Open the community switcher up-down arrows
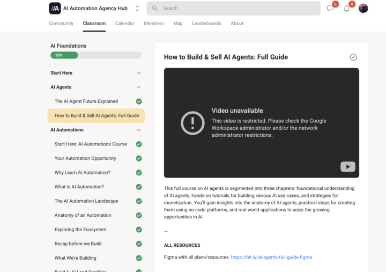The height and width of the screenshot is (272, 386). point(137,9)
